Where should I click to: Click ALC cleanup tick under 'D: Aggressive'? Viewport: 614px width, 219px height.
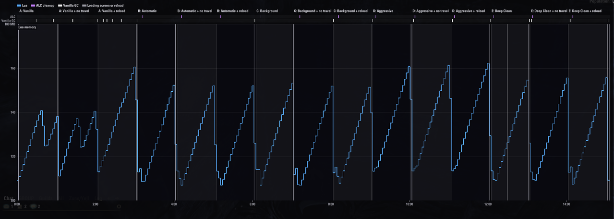coord(375,17)
